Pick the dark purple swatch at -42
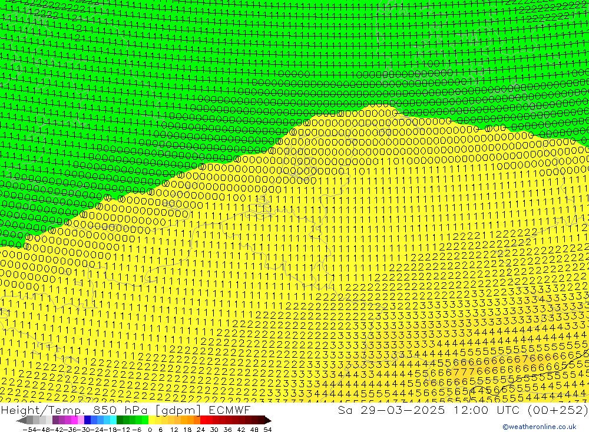 coord(55,420)
